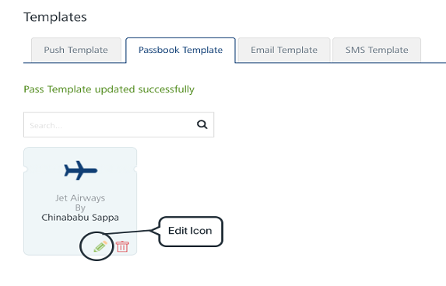Click the Templates page heading
This screenshot has height=286, width=446.
pyautogui.click(x=55, y=17)
